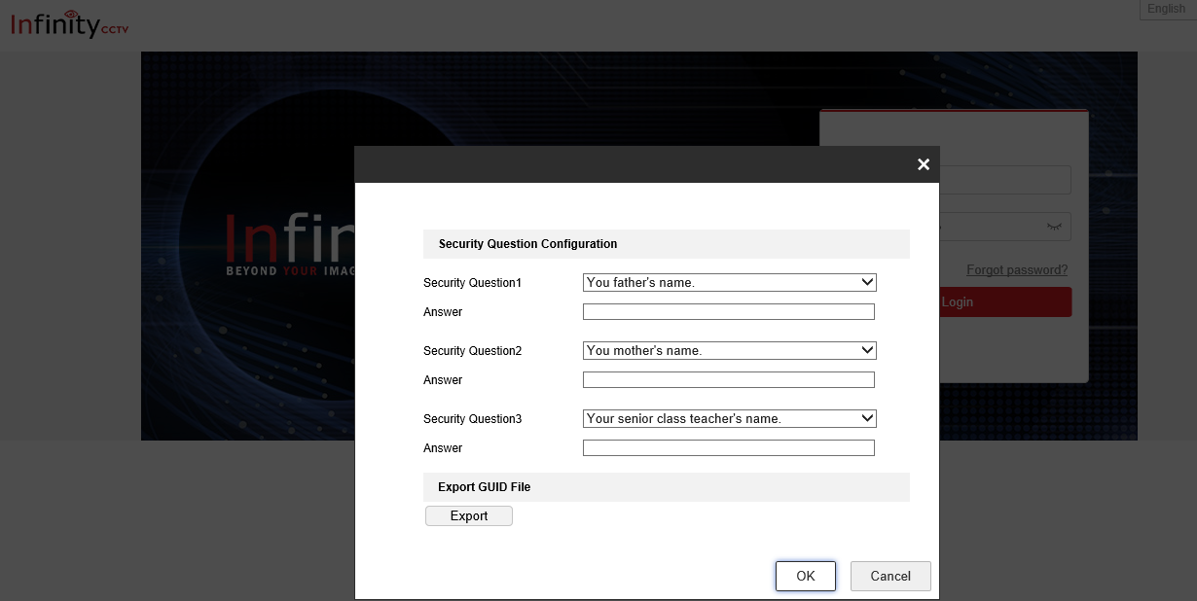Open the English language selector
1197x601 pixels.
[1166, 9]
